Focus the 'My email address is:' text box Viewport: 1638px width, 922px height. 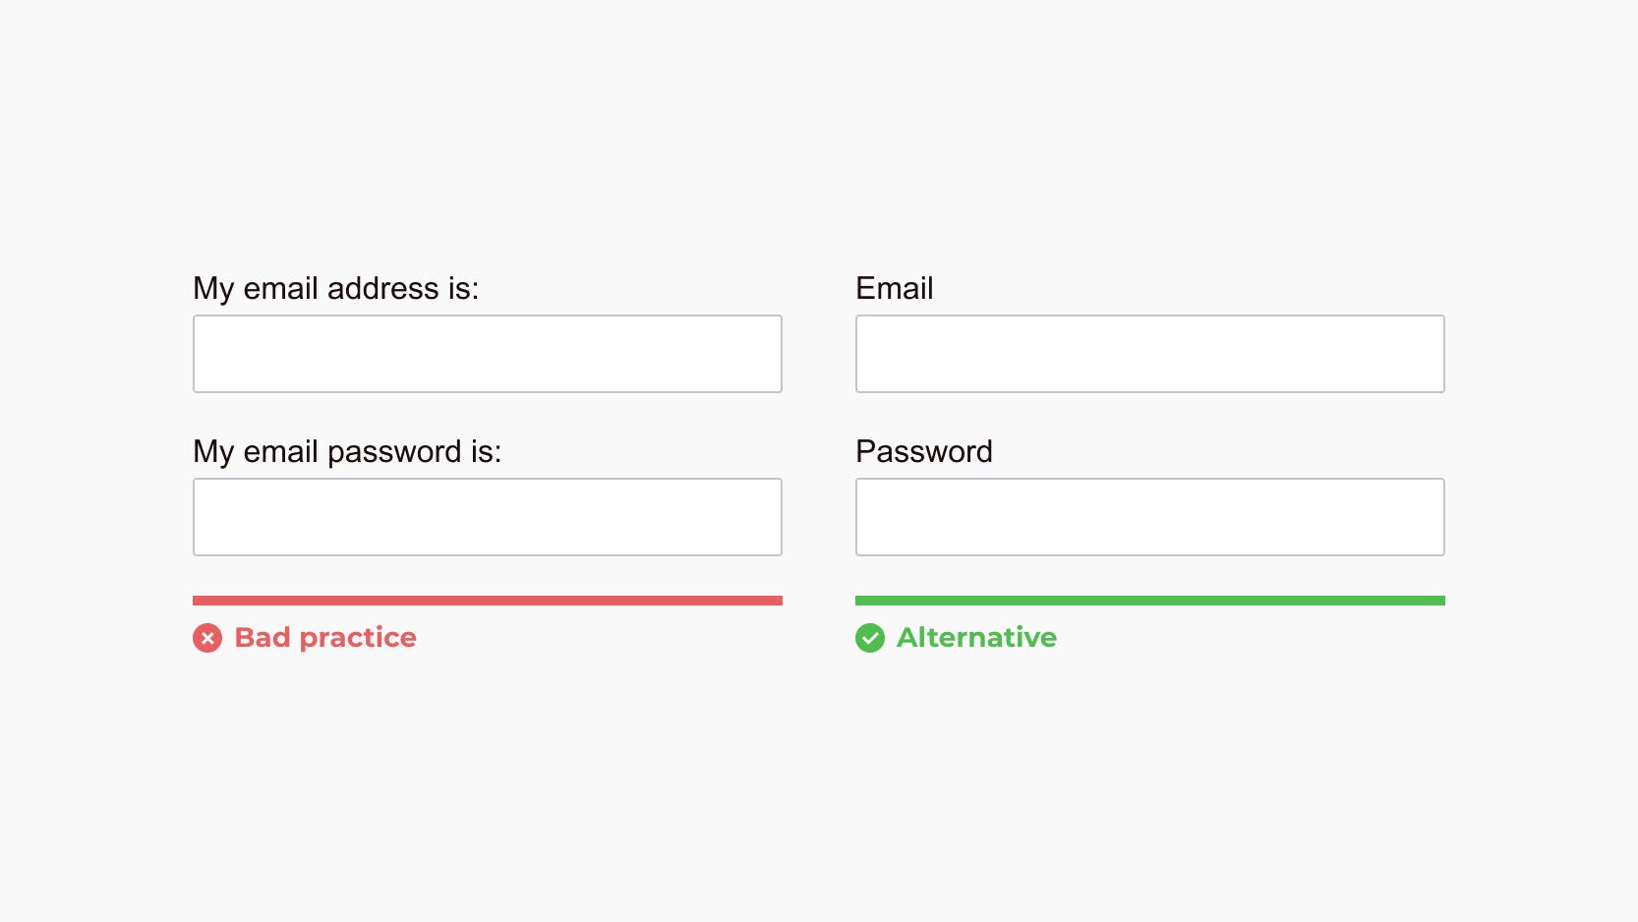click(487, 353)
